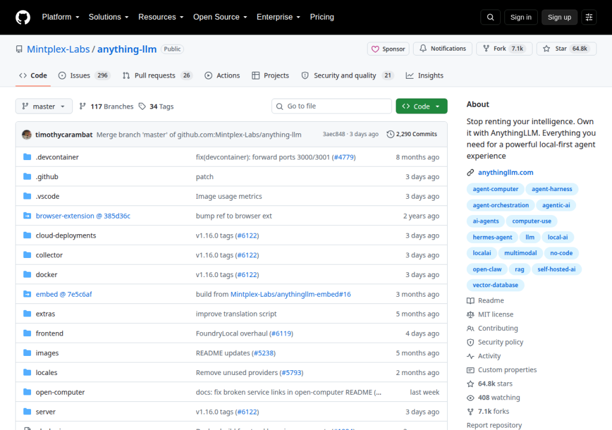The width and height of the screenshot is (612, 430).
Task: Expand the Open Source menu
Action: (x=220, y=17)
